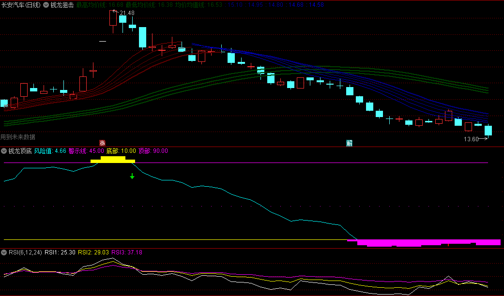Select the 底部: 10.00 reading

(121, 151)
